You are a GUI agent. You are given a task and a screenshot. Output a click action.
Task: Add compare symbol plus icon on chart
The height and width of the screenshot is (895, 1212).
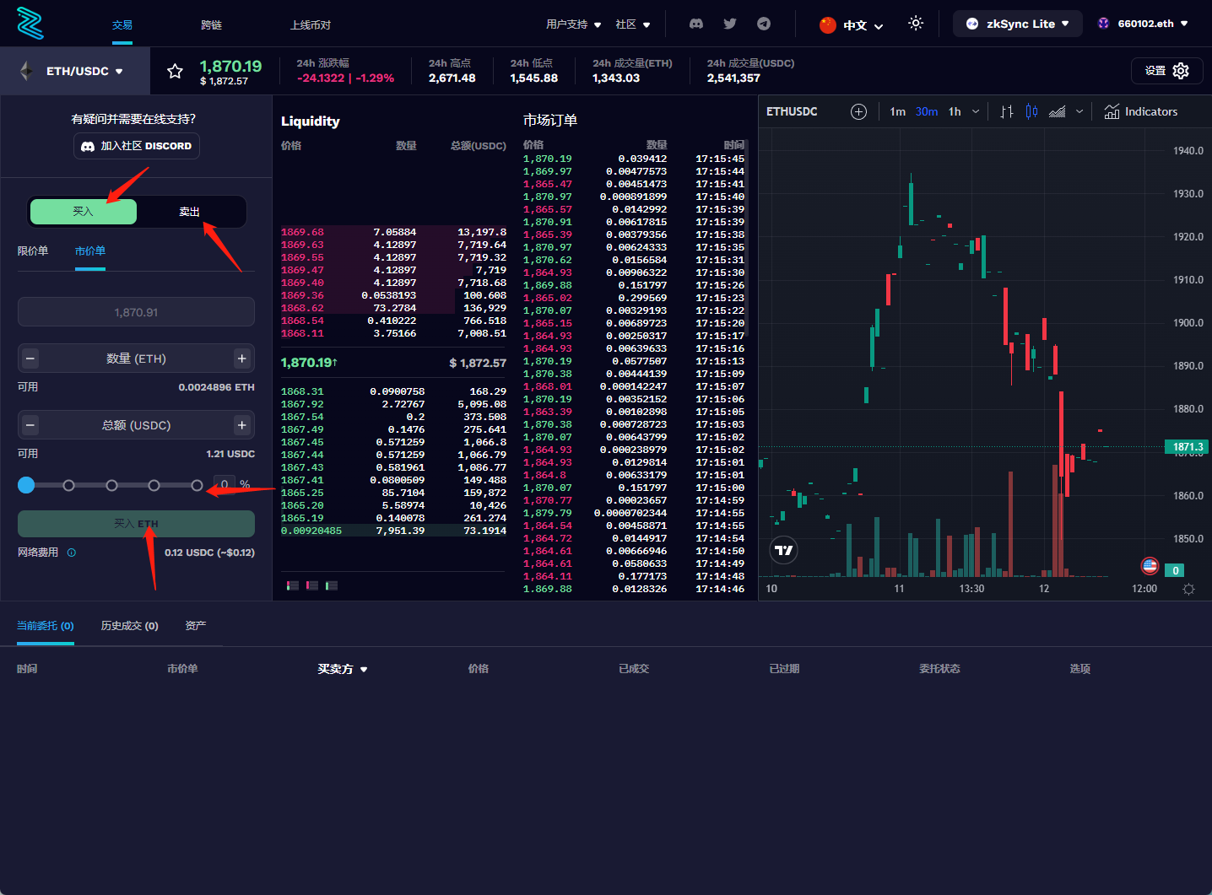tap(858, 111)
